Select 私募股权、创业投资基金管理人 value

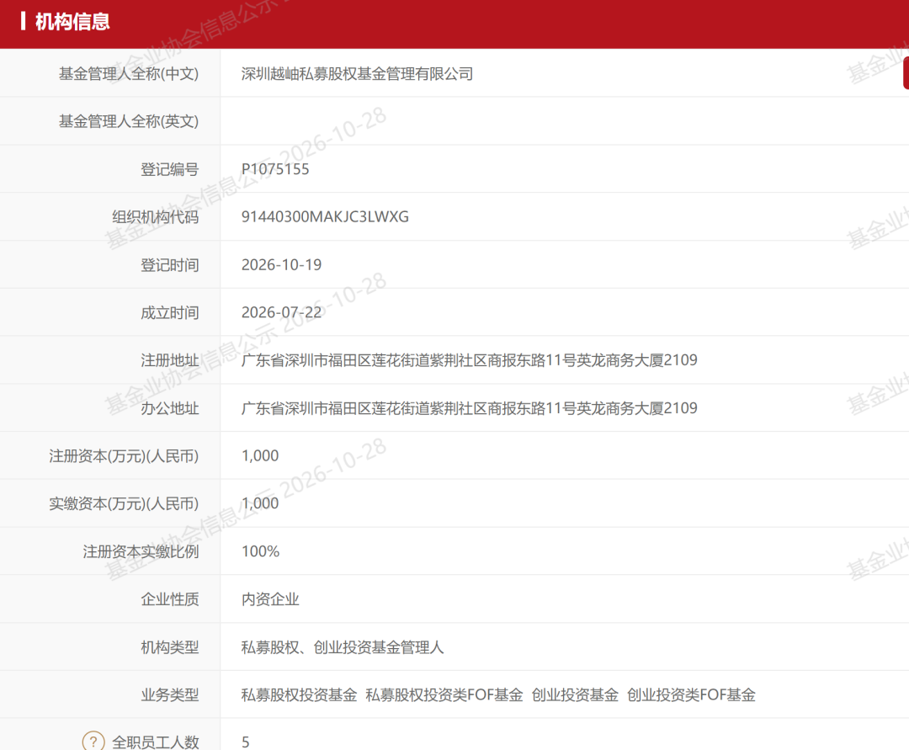point(343,647)
